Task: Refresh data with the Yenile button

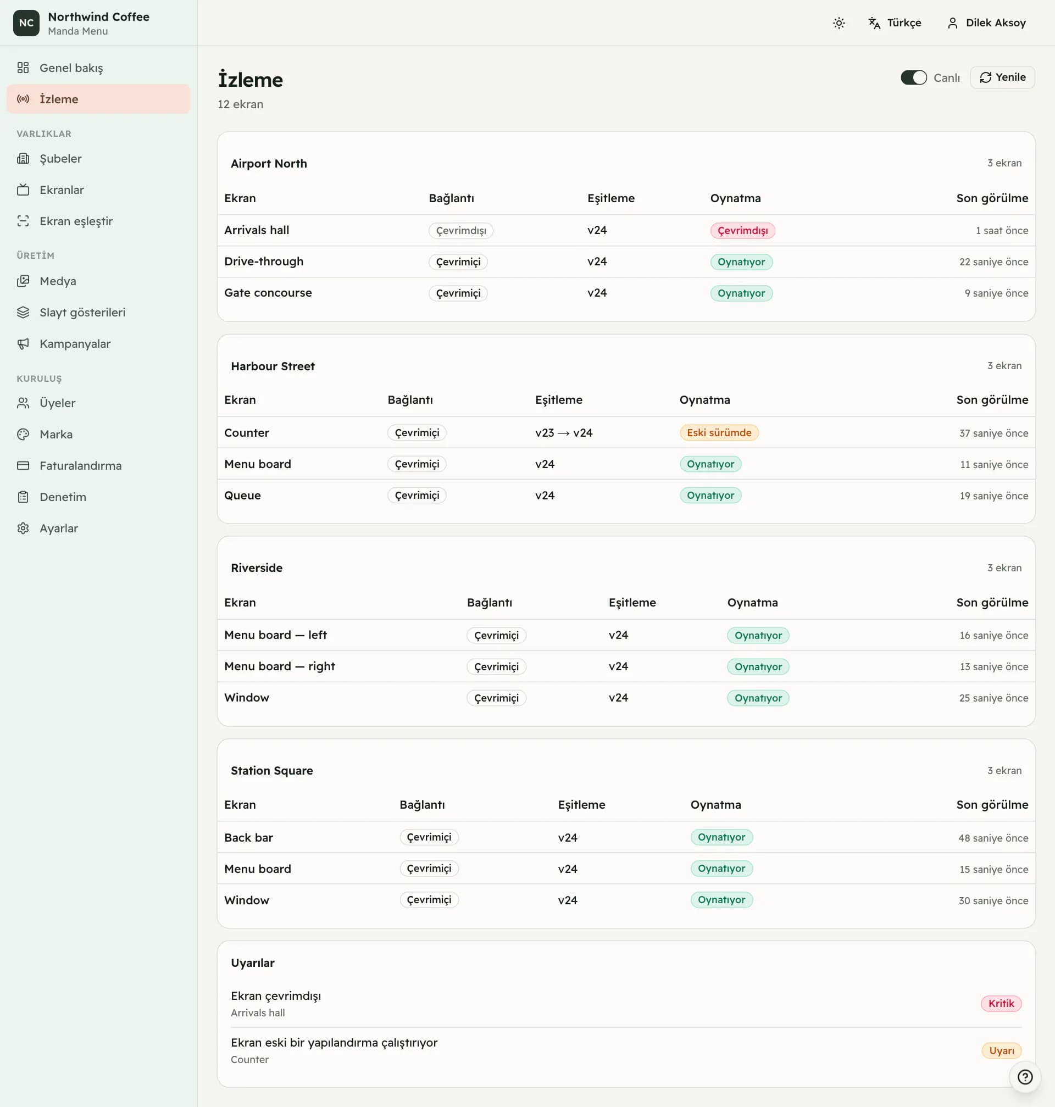Action: [x=1002, y=77]
